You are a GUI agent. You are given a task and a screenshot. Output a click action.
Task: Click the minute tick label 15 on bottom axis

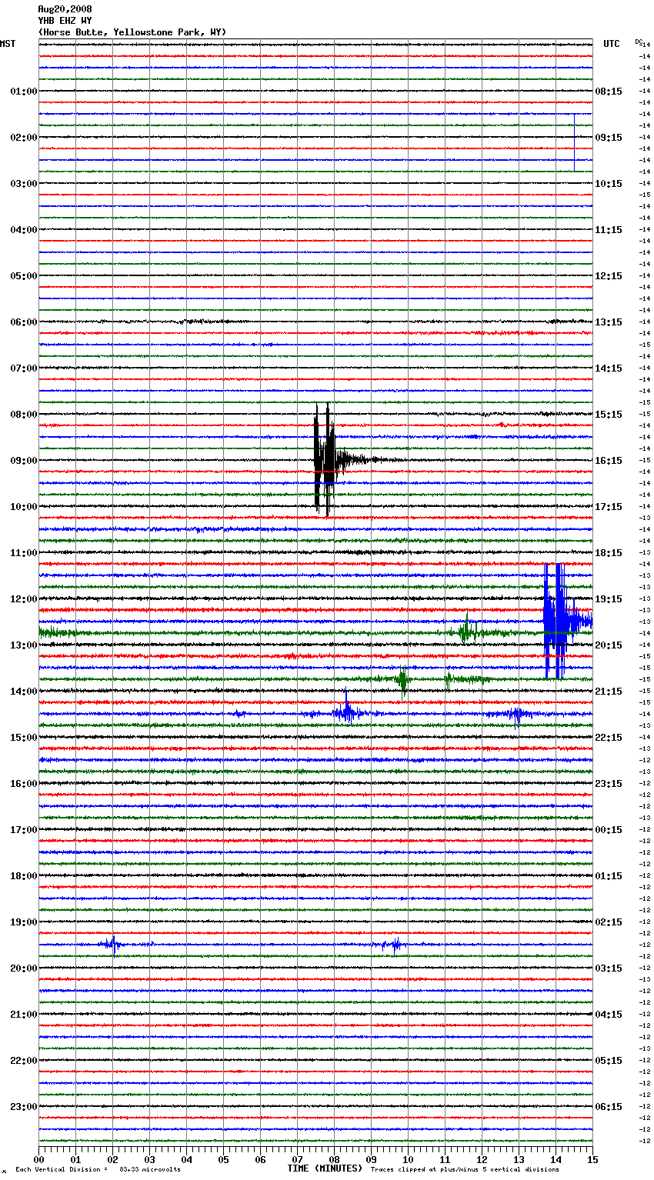[x=592, y=1159]
